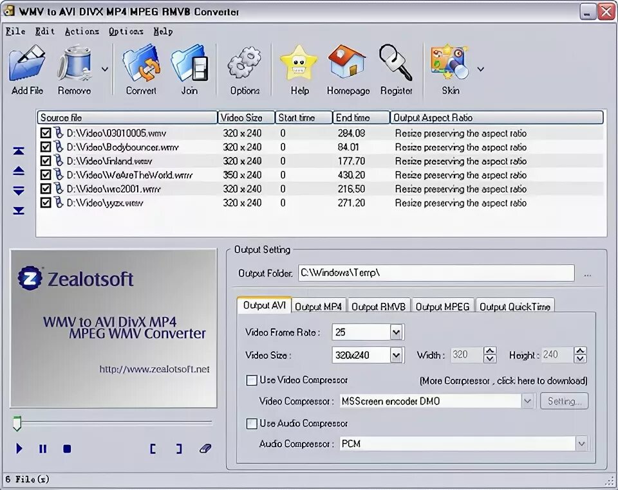Viewport: 618px width, 490px height.
Task: Uncheck the finland.wmv file checkbox
Action: click(45, 161)
